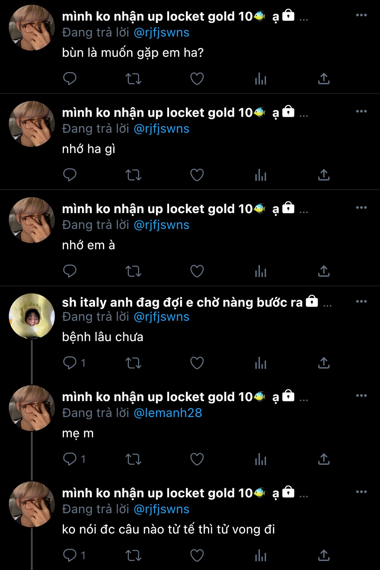Retweet the 'nhớ ha gì' tweet
Image resolution: width=380 pixels, height=570 pixels.
pos(133,175)
